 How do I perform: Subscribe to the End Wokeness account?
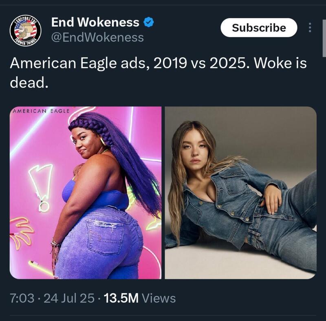259,28
